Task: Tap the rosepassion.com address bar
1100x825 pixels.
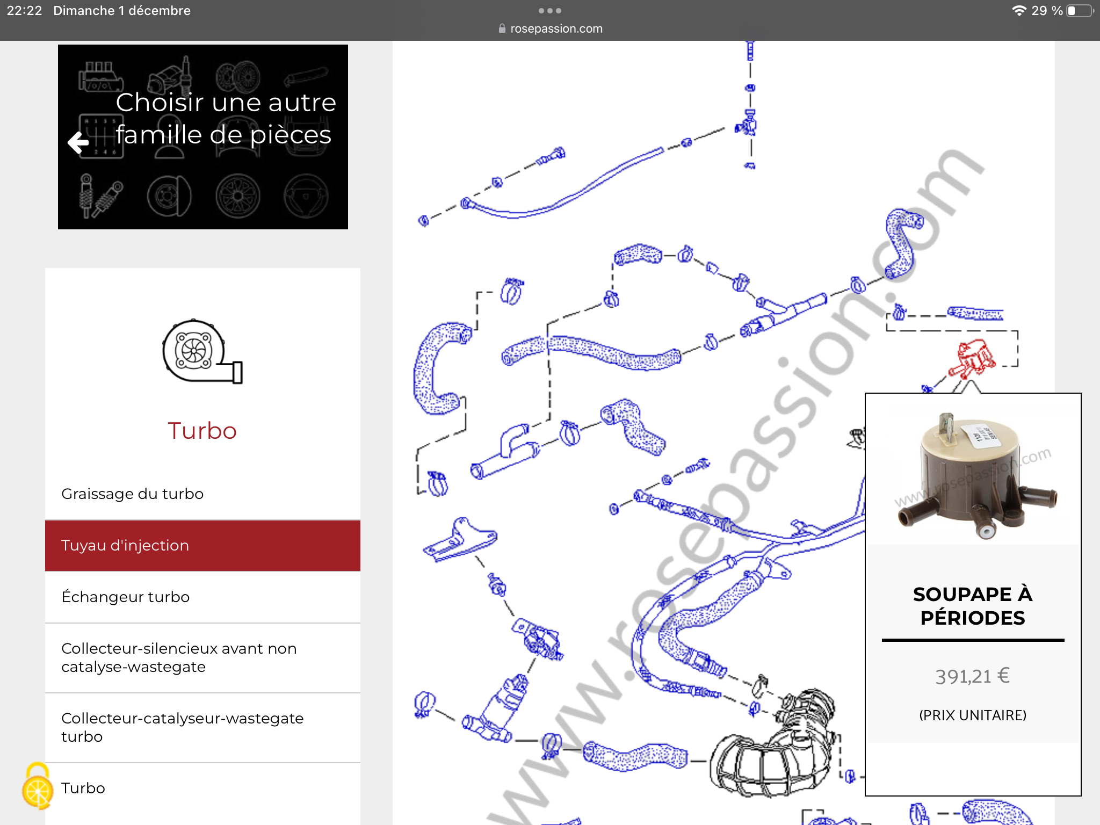Action: click(x=556, y=28)
